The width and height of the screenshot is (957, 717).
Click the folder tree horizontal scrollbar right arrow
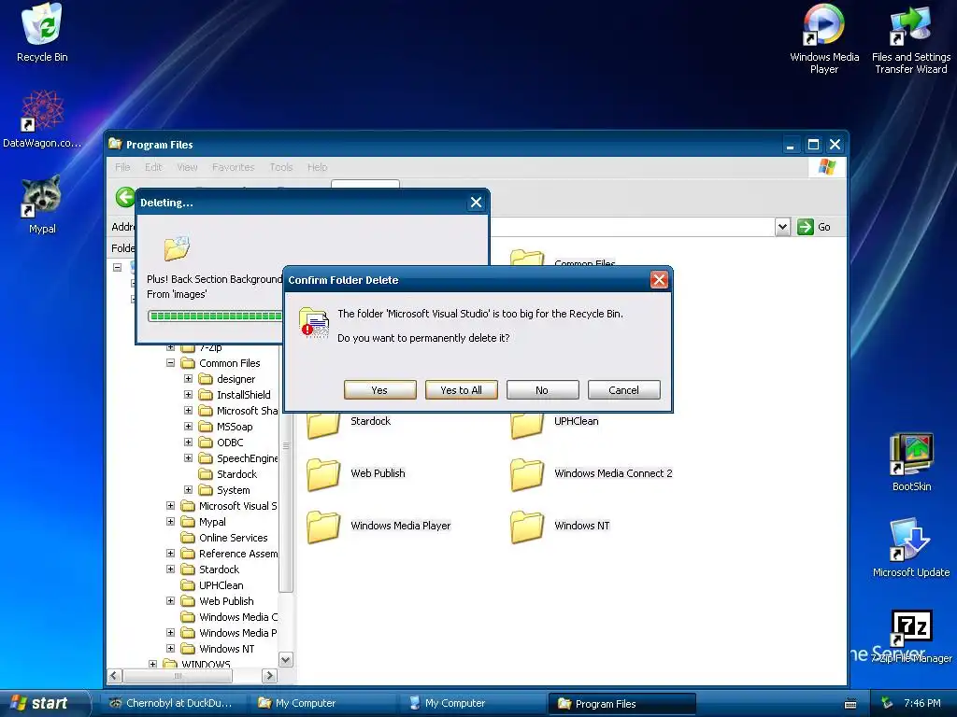[x=270, y=676]
